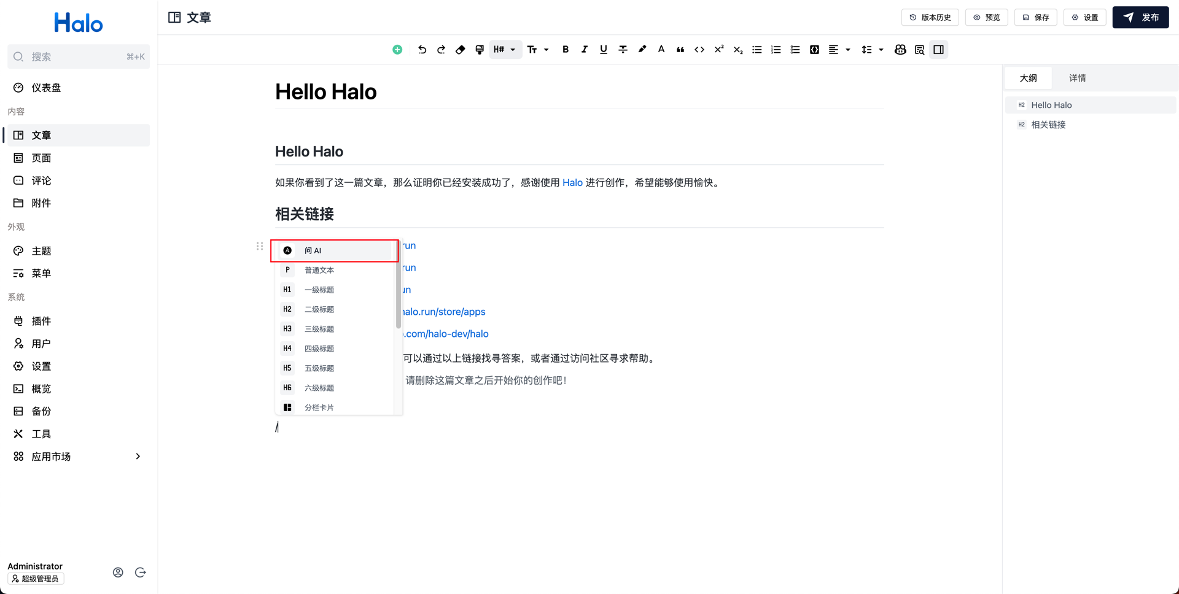Viewport: 1179px width, 594px height.
Task: Jump to Hello Halo outline entry
Action: tap(1091, 105)
